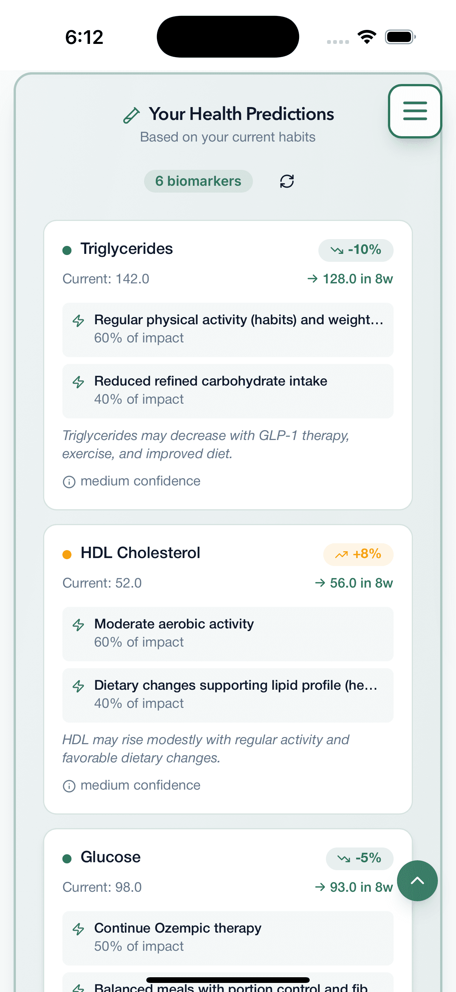Tap the scroll-to-top circular button
Screen dimensions: 456x992
[417, 880]
